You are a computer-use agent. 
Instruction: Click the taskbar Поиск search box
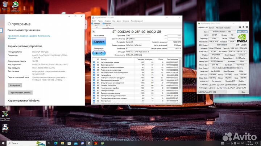(26, 143)
